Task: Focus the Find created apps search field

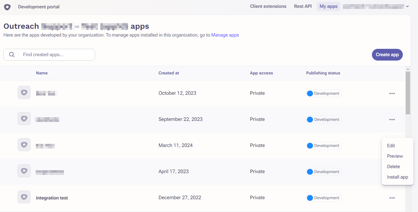Action: pyautogui.click(x=49, y=55)
